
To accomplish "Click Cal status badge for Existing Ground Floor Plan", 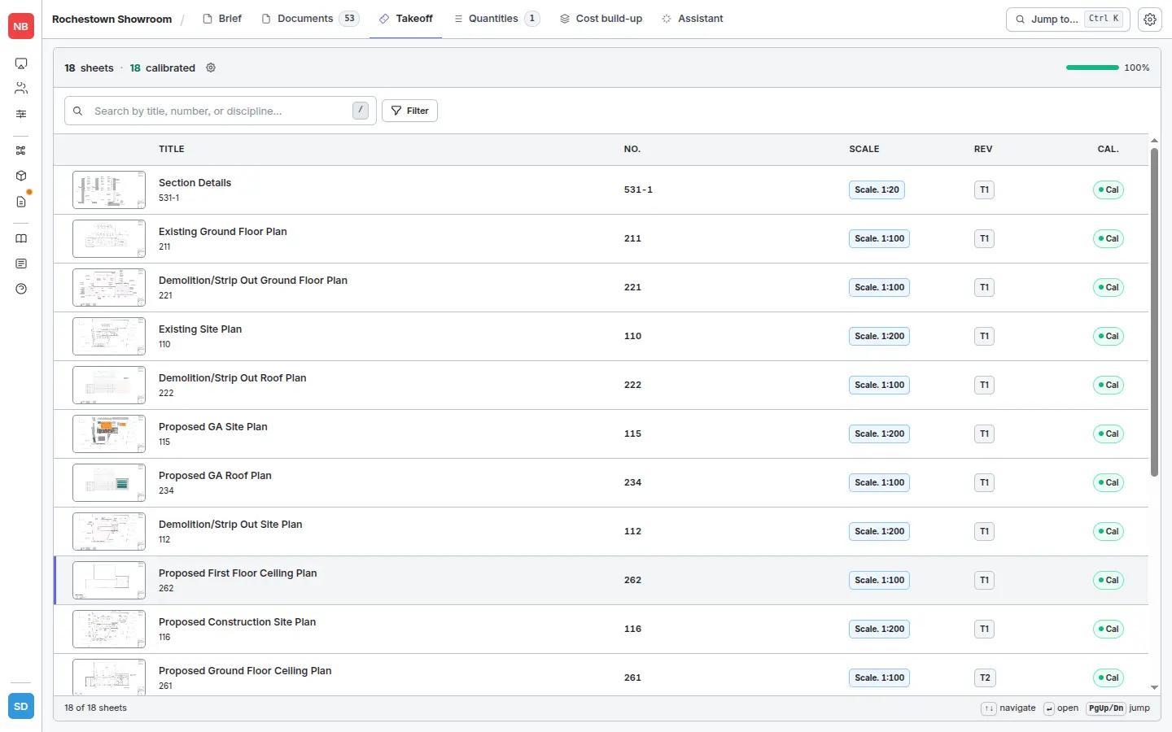I will tap(1108, 238).
